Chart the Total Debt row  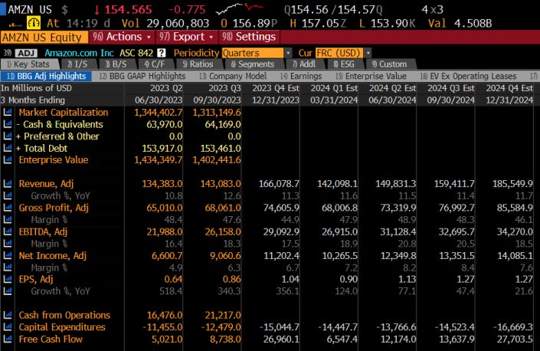pyautogui.click(x=7, y=148)
